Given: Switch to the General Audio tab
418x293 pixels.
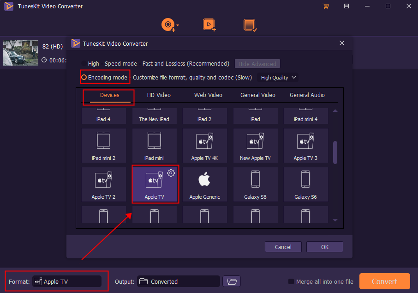Looking at the screenshot, I should (x=307, y=95).
